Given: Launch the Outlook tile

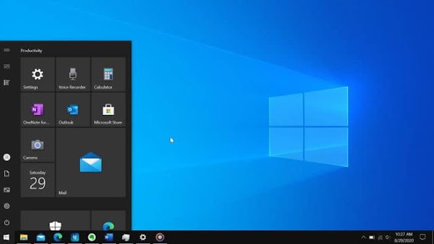Looking at the screenshot, I should click(x=73, y=109).
